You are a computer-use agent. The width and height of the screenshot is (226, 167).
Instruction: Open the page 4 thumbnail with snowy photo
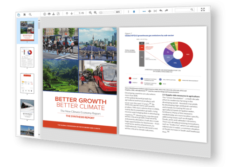(27, 109)
